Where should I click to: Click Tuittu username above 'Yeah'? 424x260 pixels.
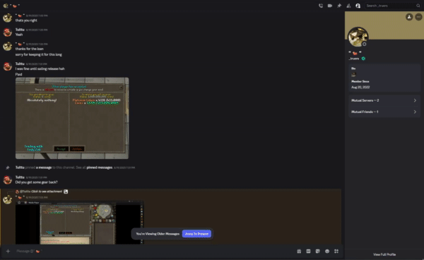click(20, 30)
